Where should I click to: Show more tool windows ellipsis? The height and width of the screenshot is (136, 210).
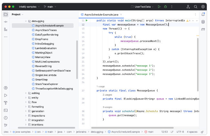5,37
